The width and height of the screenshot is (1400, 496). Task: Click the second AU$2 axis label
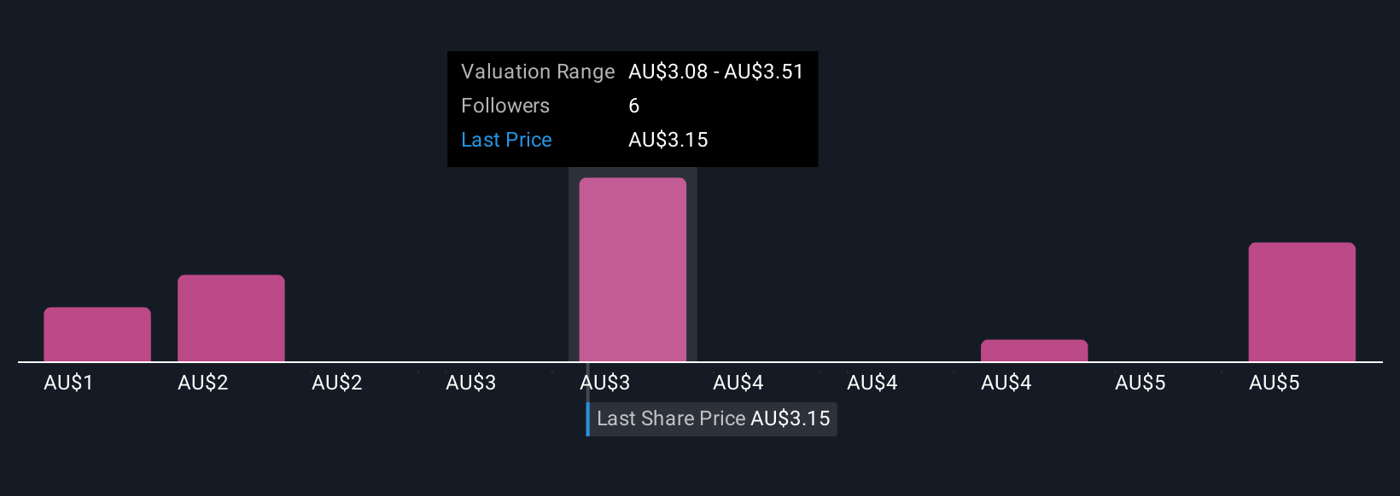pyautogui.click(x=337, y=383)
